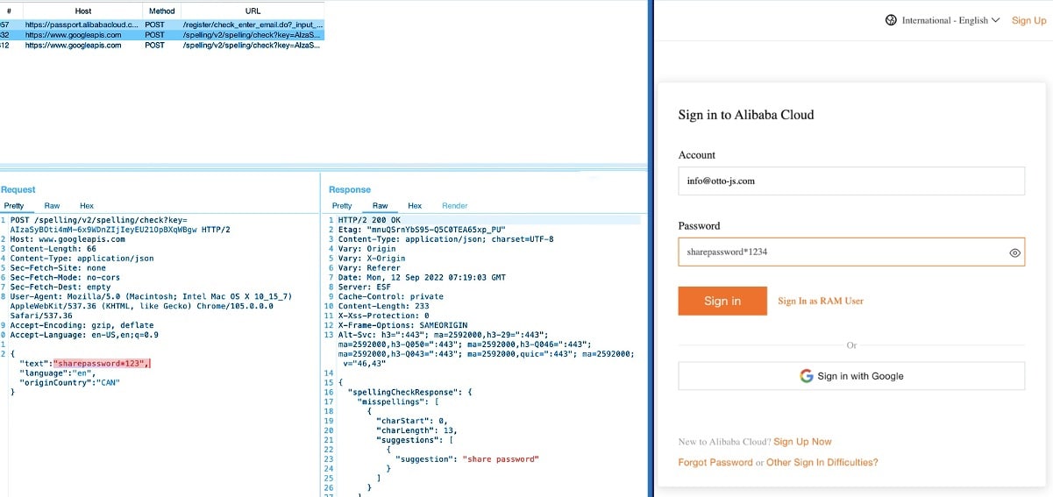Click 'HTTP/2 200 OK' response line
Viewport: 1053px width, 497px height.
click(369, 219)
